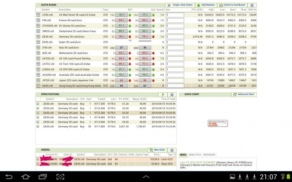The width and height of the screenshot is (292, 182).
Task: Expand the Stop-OCO order row
Action: tap(38, 164)
